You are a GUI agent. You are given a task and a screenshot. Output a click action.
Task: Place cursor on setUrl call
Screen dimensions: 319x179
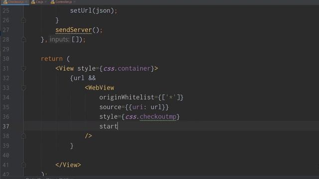coord(81,10)
